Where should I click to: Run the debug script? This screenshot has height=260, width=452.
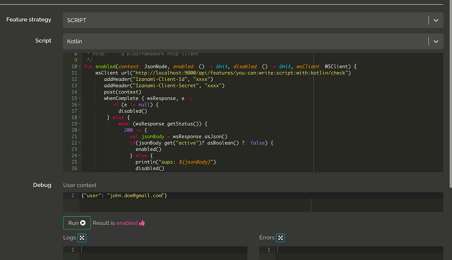[x=77, y=223]
